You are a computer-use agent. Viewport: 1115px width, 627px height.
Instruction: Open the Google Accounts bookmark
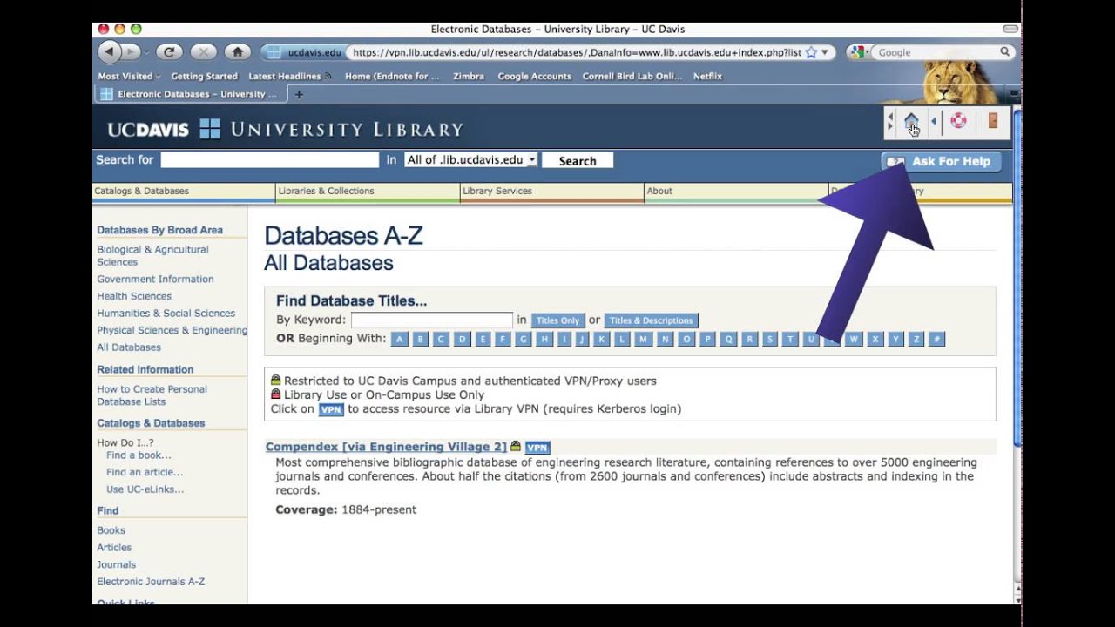pyautogui.click(x=534, y=77)
